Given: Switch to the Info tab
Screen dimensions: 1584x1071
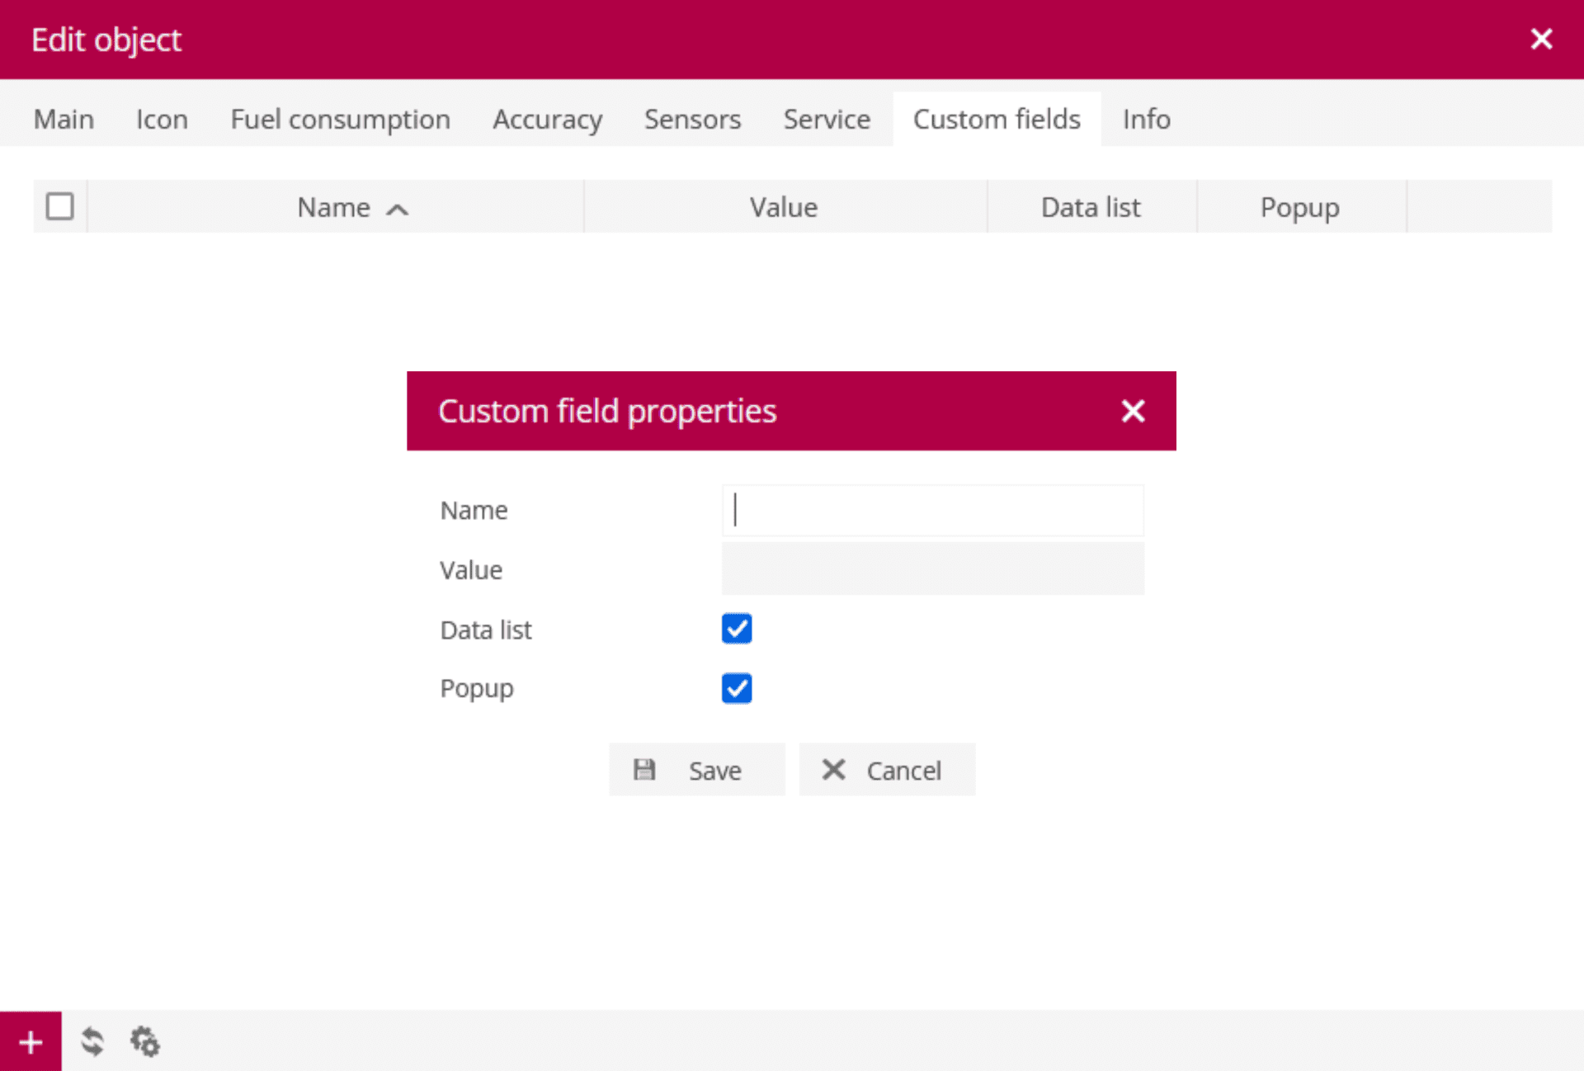Looking at the screenshot, I should click(1146, 120).
